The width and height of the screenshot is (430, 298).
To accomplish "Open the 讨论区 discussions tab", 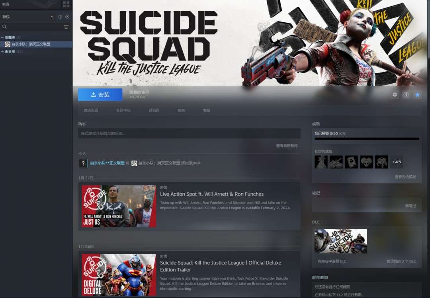I will [x=154, y=110].
